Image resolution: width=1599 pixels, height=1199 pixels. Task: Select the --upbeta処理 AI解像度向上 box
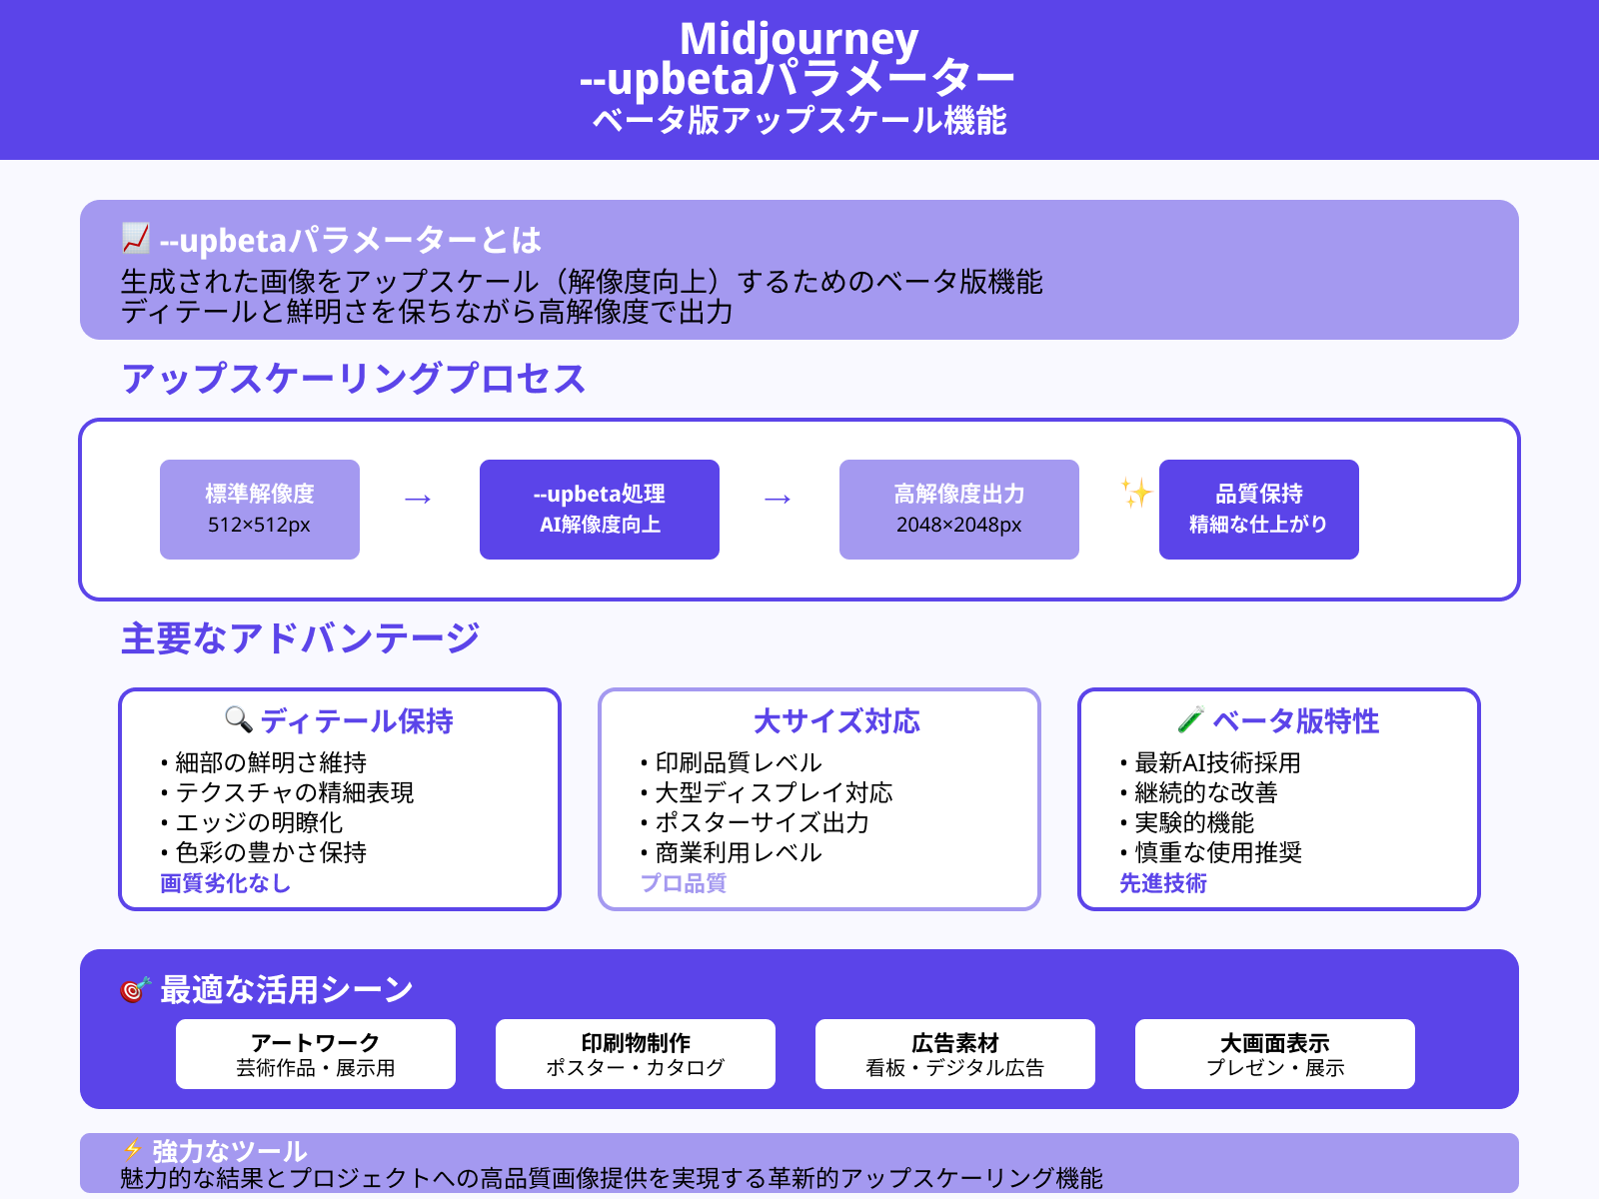tap(600, 510)
